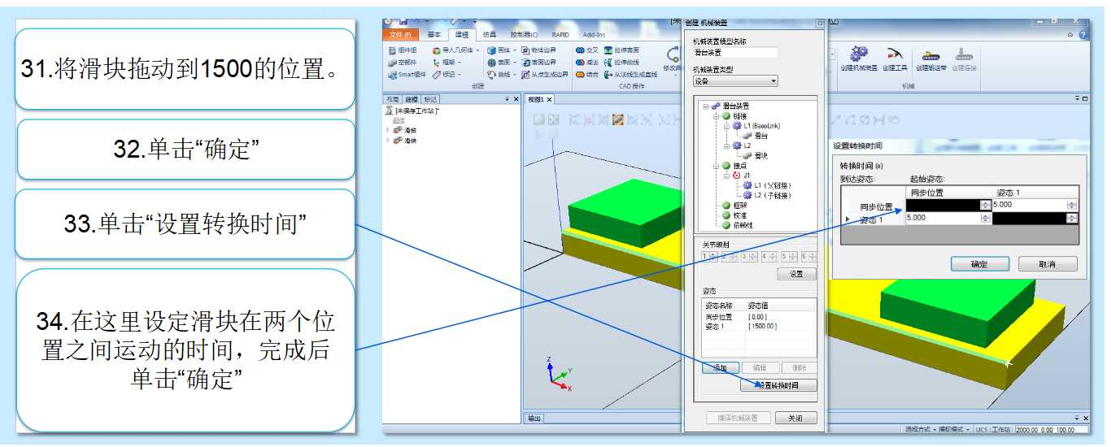Open the 布局 layout panel tab
The height and width of the screenshot is (447, 1111).
click(393, 99)
